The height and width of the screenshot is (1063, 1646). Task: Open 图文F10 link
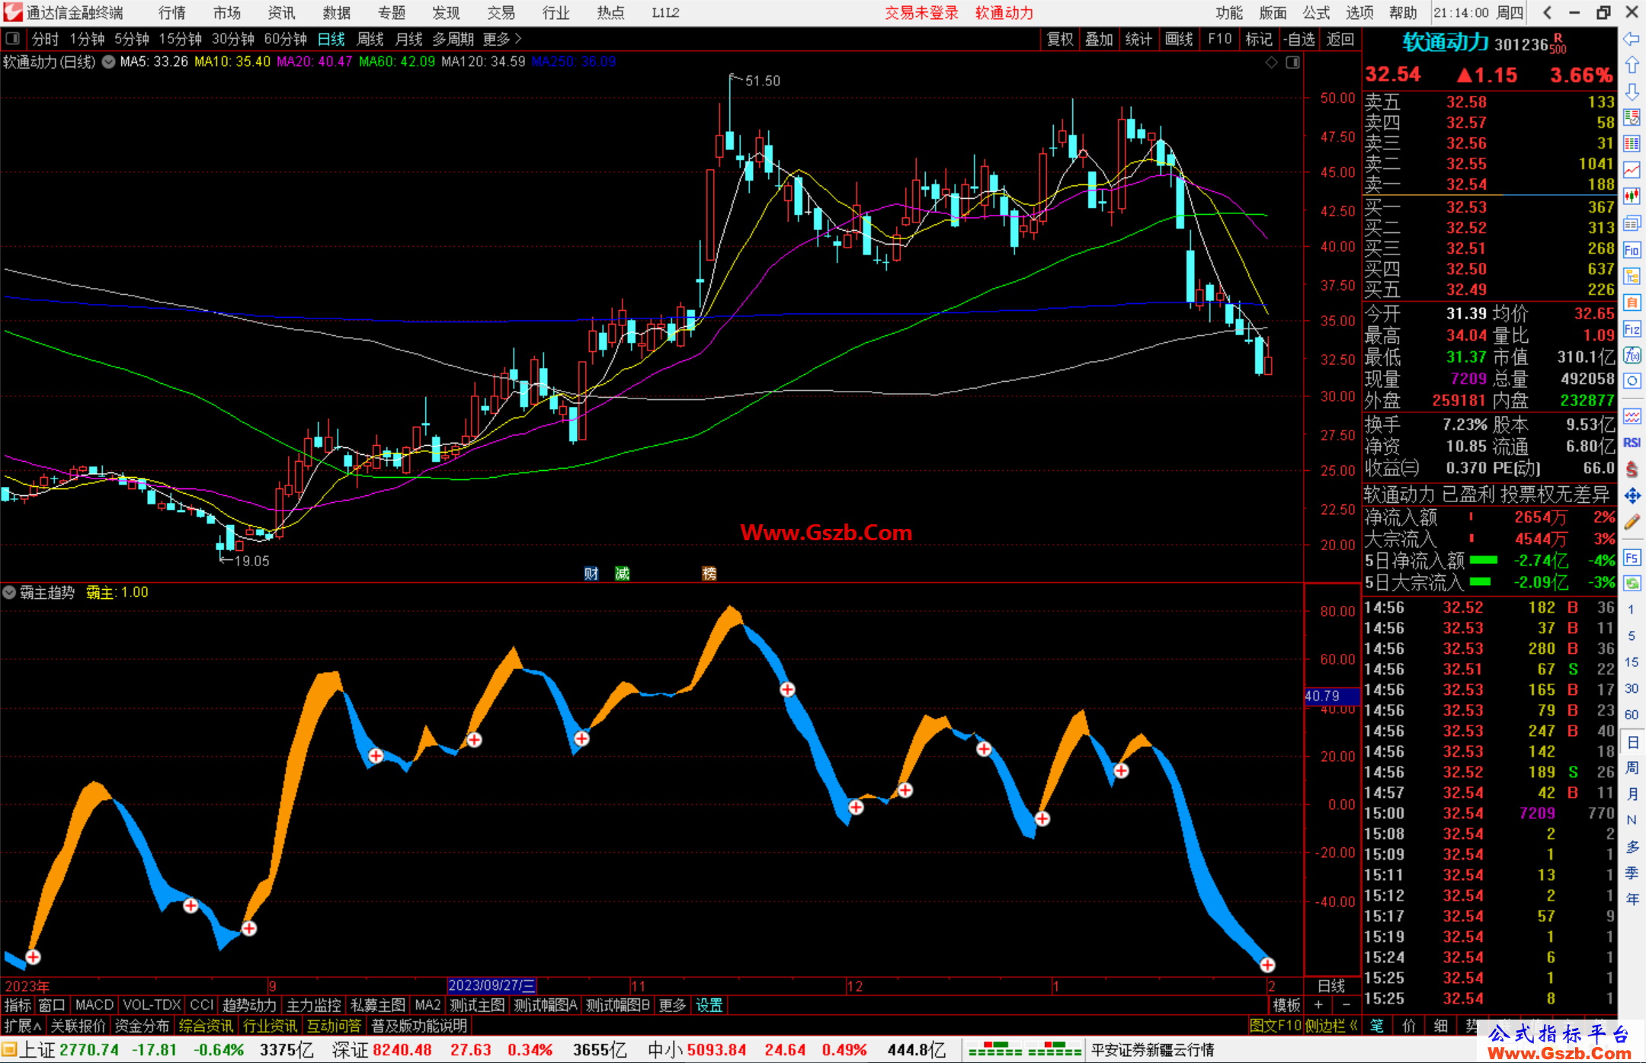click(x=1276, y=1026)
